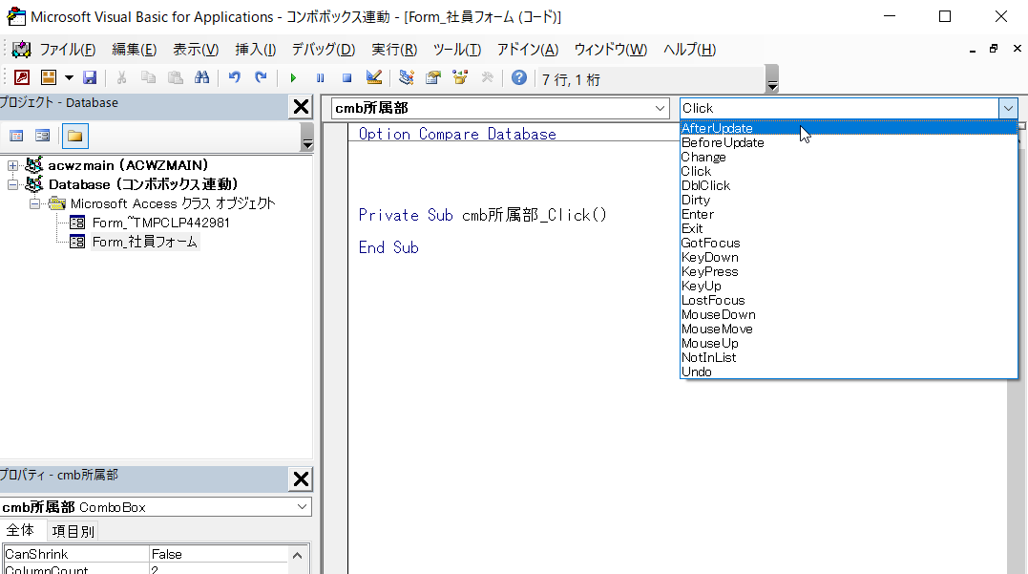Click the Paste clipboard icon
The width and height of the screenshot is (1028, 574).
175,78
